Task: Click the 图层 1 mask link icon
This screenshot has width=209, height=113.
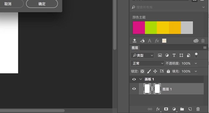Action: (152, 89)
